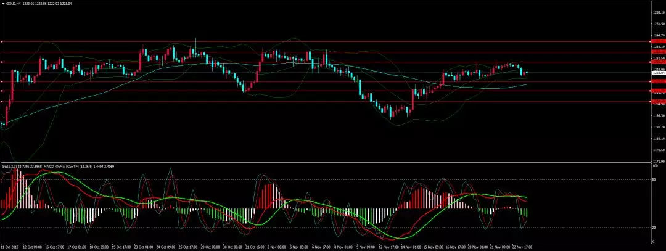This screenshot has height=251, width=666.
Task: Click the left-edge marker of the bottom red line
Action: tap(2, 101)
